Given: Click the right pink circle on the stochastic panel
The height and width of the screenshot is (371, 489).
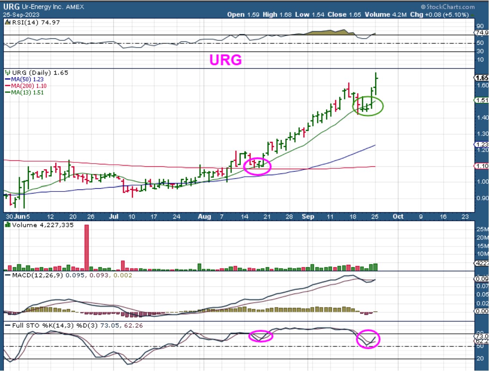Looking at the screenshot, I should (x=368, y=339).
